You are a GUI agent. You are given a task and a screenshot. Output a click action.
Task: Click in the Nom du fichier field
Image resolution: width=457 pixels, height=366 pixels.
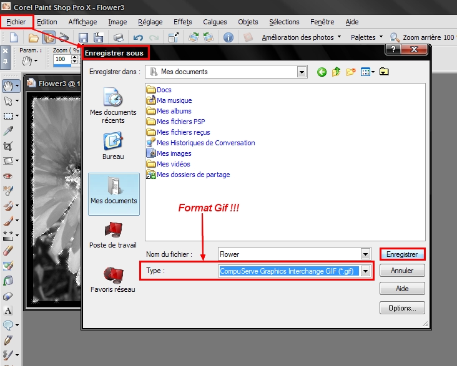pos(289,254)
